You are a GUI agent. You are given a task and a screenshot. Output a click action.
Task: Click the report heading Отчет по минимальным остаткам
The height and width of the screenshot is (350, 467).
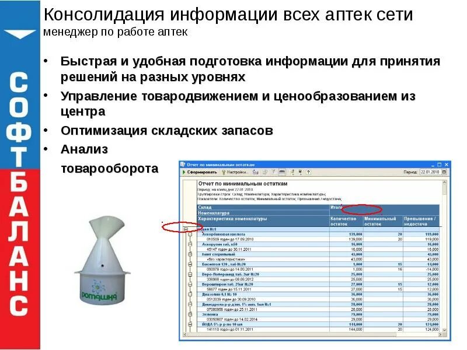coord(243,184)
